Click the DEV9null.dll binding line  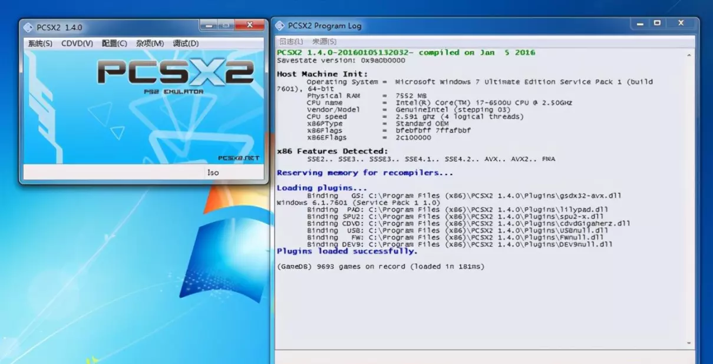pos(460,244)
